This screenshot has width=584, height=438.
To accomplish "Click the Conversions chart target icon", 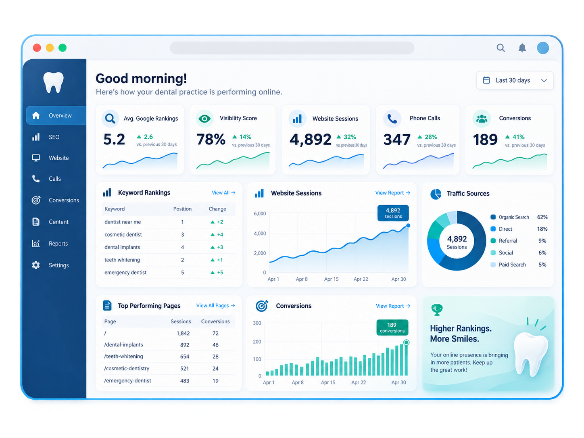I will pyautogui.click(x=262, y=306).
